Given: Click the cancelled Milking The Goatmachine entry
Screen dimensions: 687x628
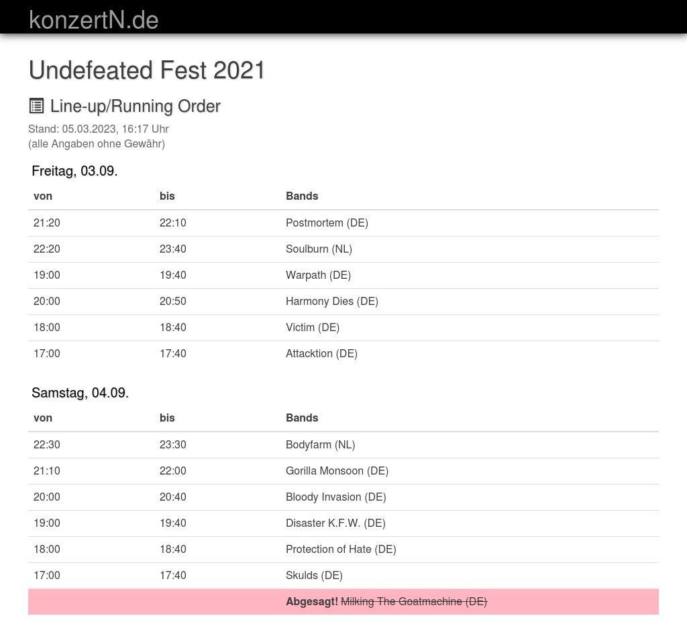Looking at the screenshot, I should [413, 601].
